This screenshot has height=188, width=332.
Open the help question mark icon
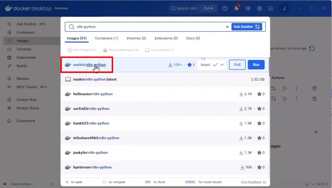click(225, 8)
